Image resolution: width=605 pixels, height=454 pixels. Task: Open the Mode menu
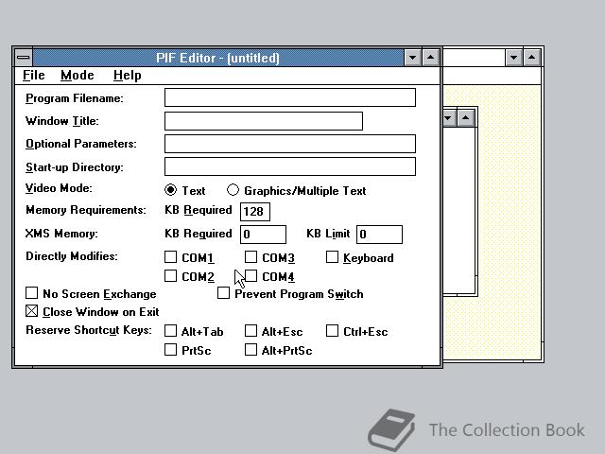78,76
